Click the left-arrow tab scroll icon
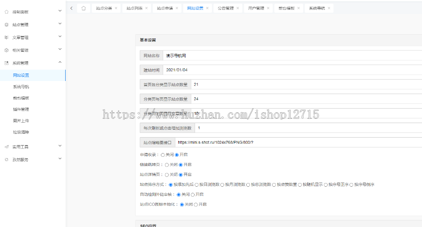 point(71,8)
